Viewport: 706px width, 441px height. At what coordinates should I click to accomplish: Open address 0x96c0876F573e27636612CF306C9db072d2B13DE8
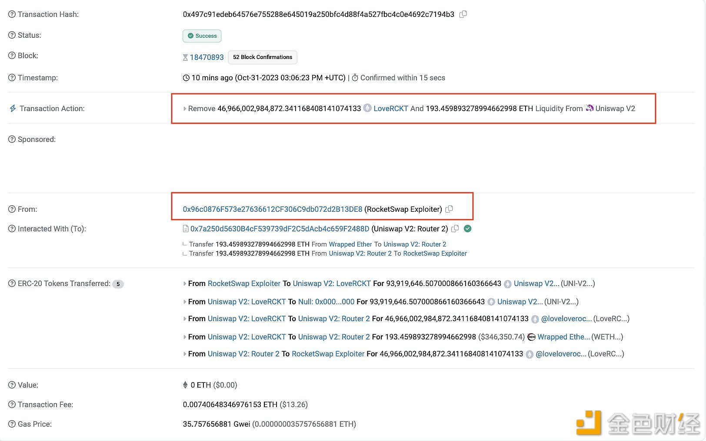click(273, 209)
